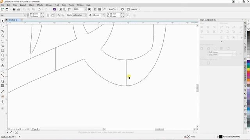Open the 300% zoom level dropdown
Screen dimensions: 250x140
click(x=85, y=9)
